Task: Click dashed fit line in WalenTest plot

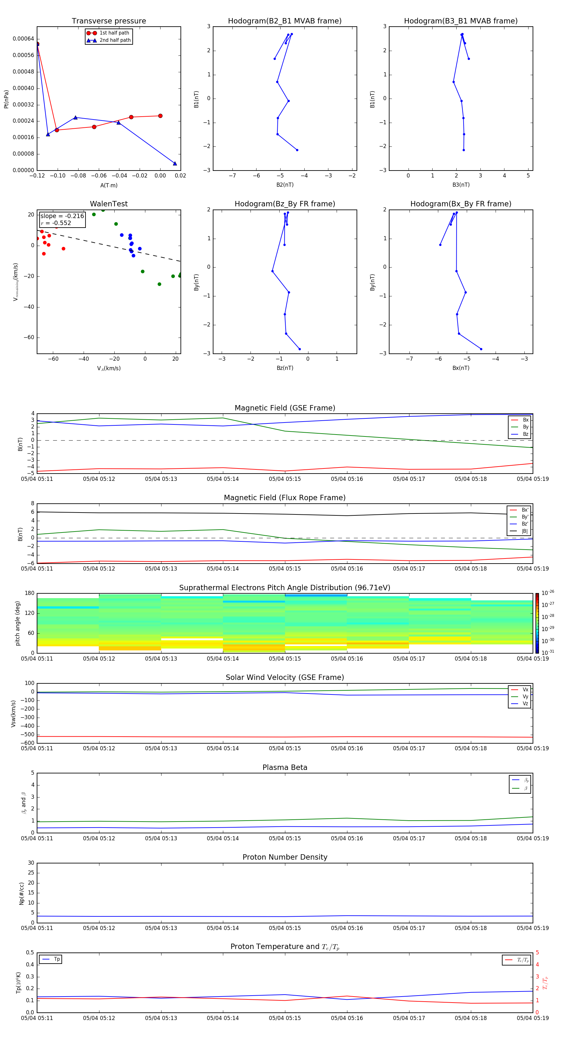Action: point(109,246)
